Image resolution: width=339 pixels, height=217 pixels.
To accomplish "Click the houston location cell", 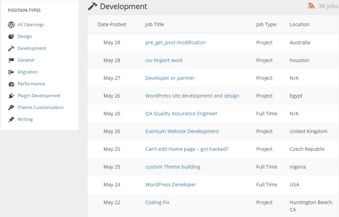I will pos(299,60).
